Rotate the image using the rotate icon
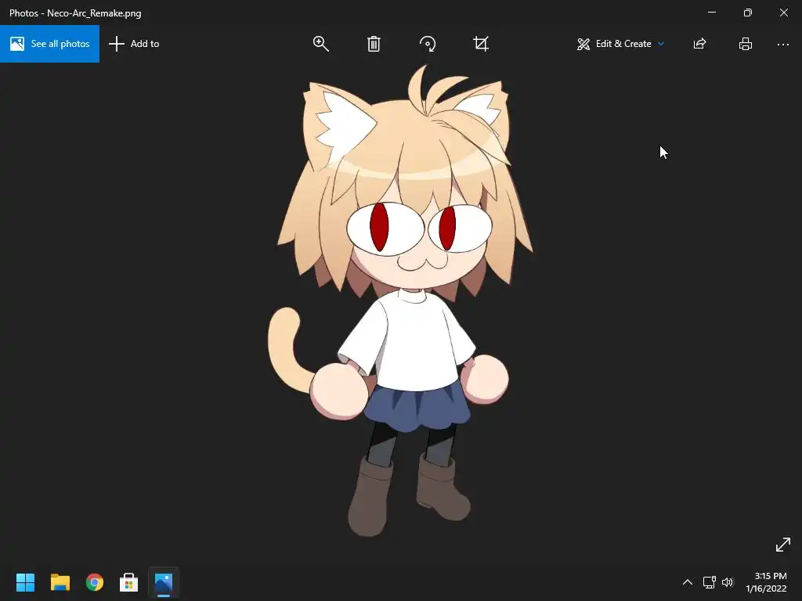Screen dimensions: 802x601 coord(428,44)
